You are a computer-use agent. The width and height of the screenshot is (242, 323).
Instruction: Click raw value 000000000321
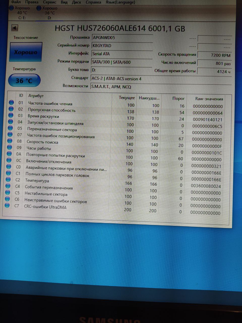(x=206, y=166)
